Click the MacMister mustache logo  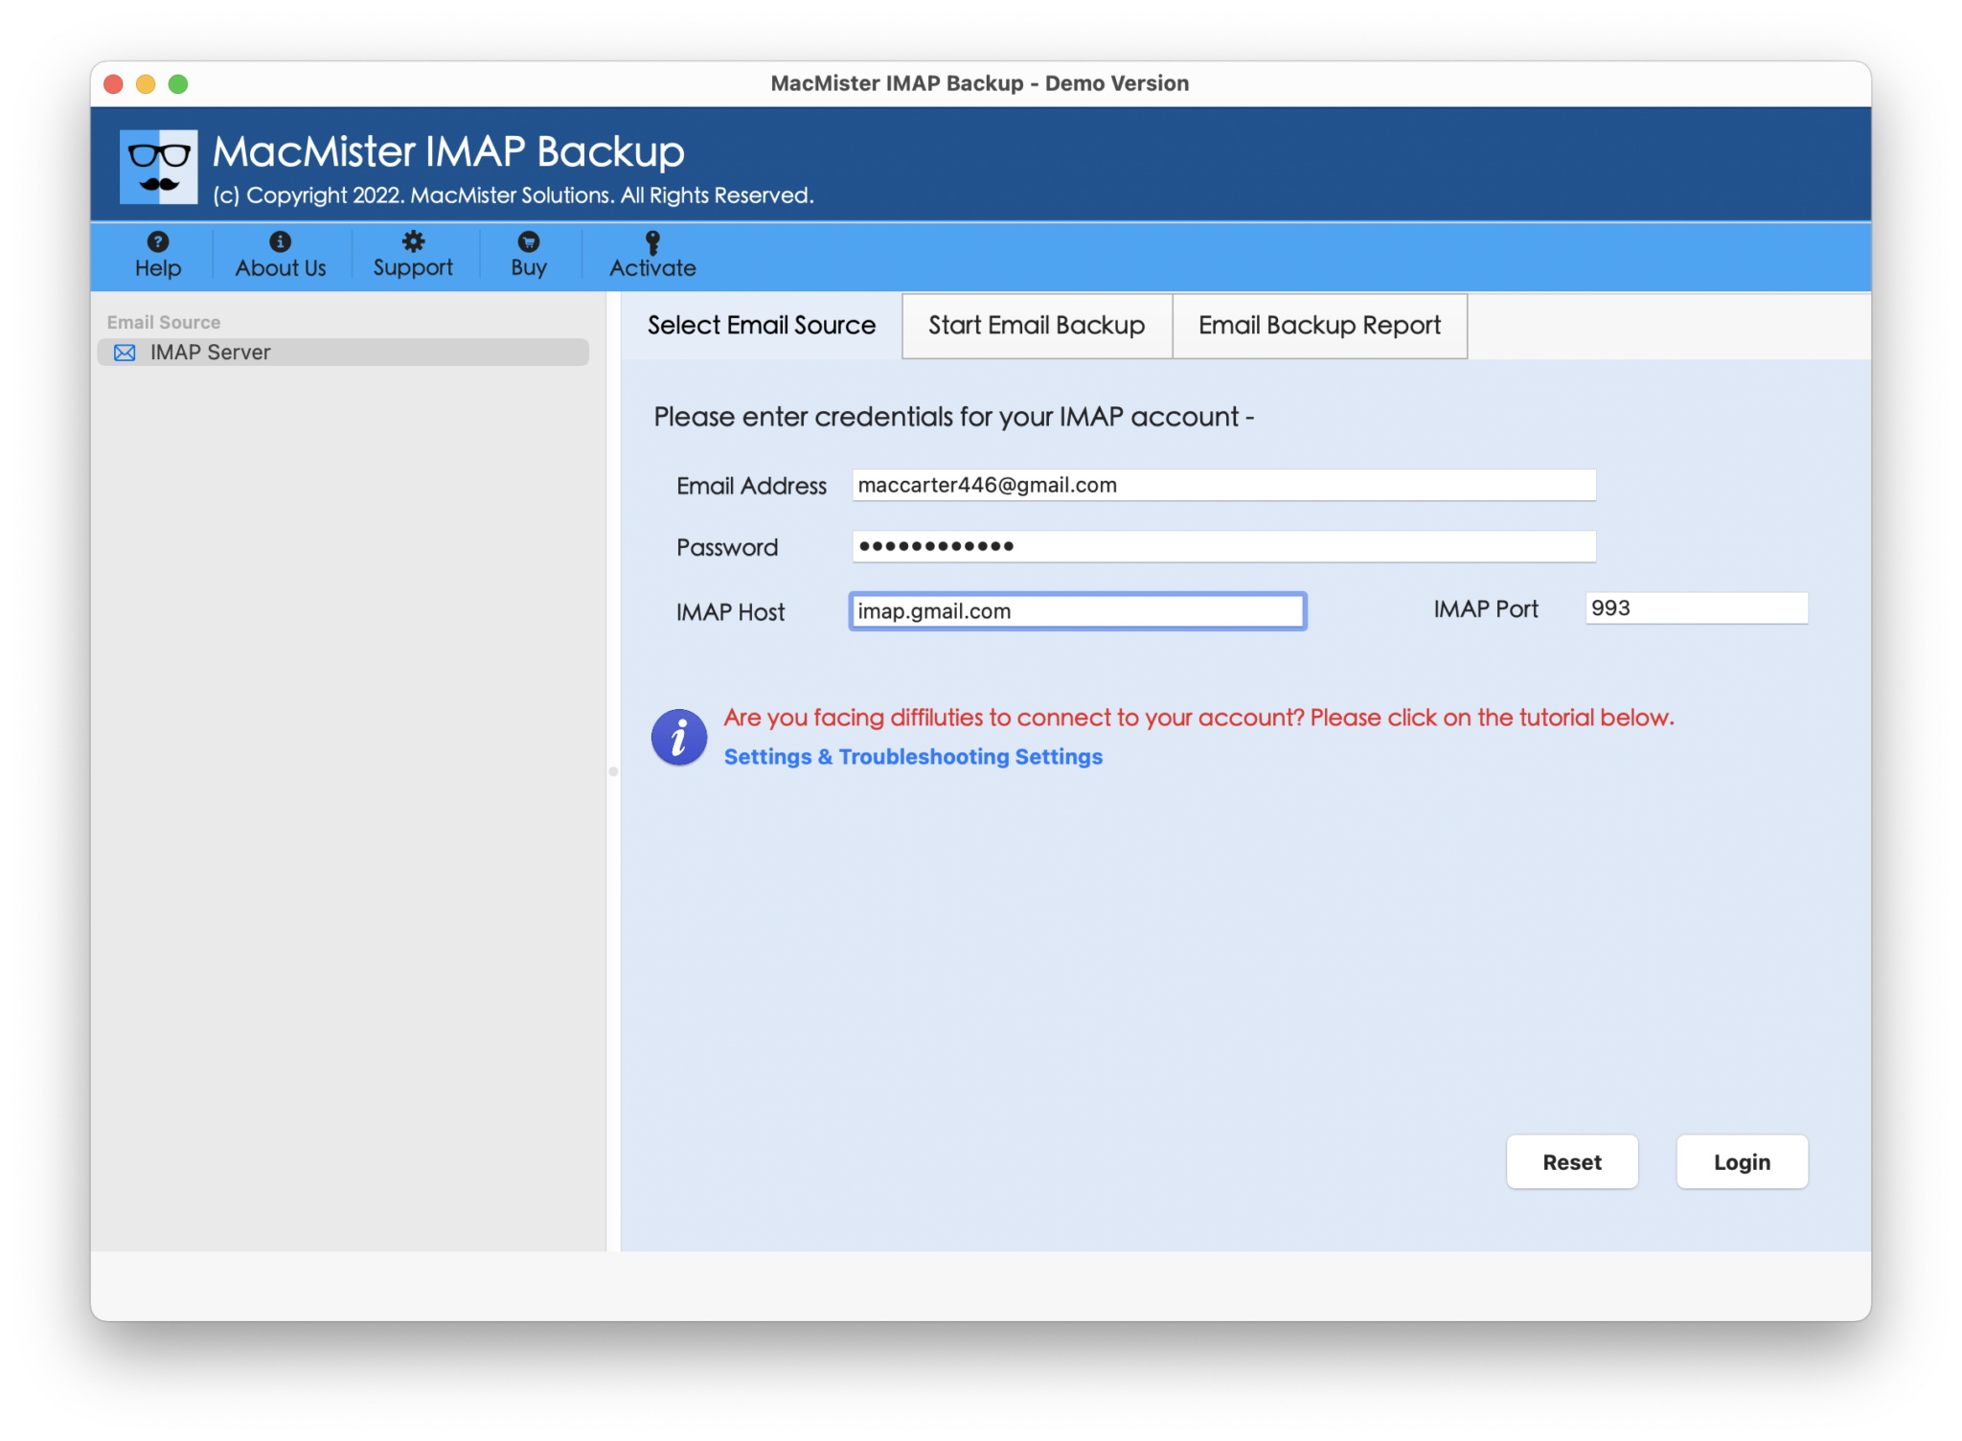pyautogui.click(x=158, y=165)
